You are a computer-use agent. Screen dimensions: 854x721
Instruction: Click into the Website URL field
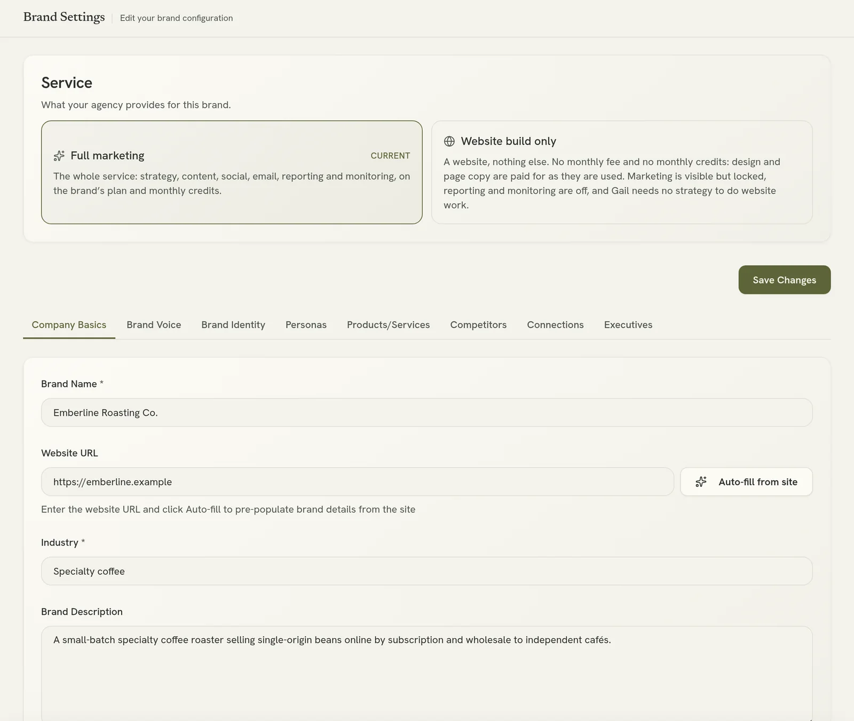pos(358,482)
